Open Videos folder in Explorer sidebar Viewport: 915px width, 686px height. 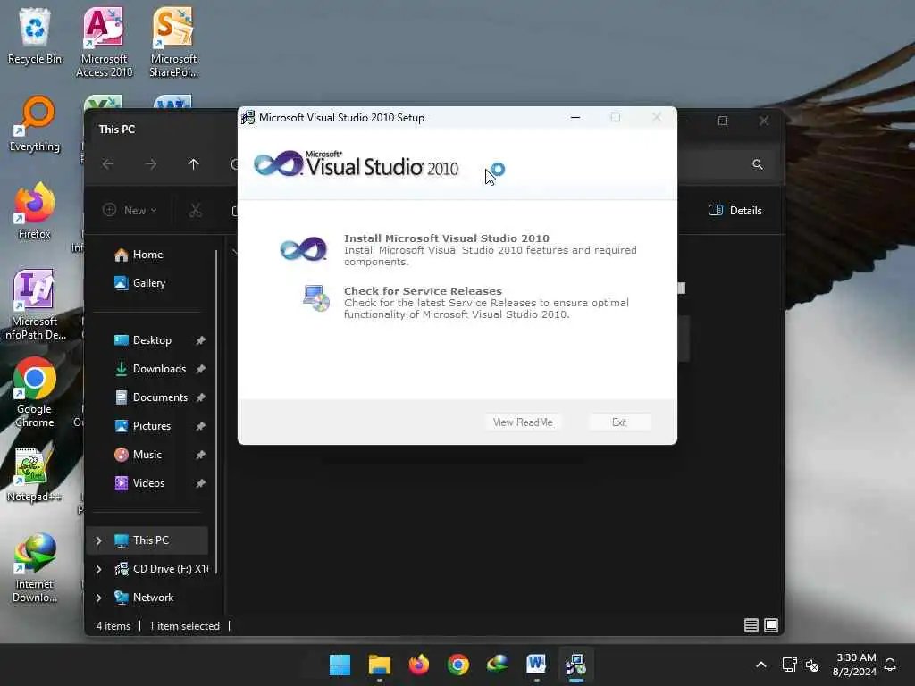[x=140, y=483]
